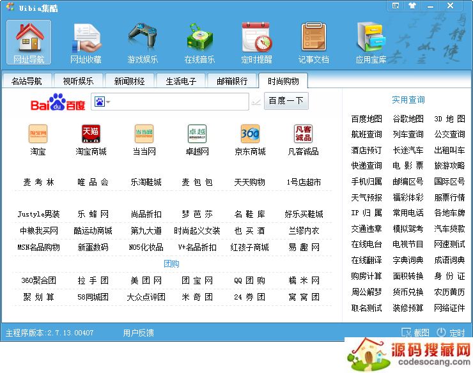The image size is (473, 373).
Task: Open the 红孩子商城 link
Action: [x=250, y=247]
